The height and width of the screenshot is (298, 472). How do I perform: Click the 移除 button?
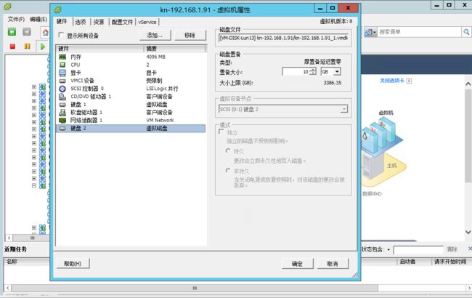pos(190,36)
